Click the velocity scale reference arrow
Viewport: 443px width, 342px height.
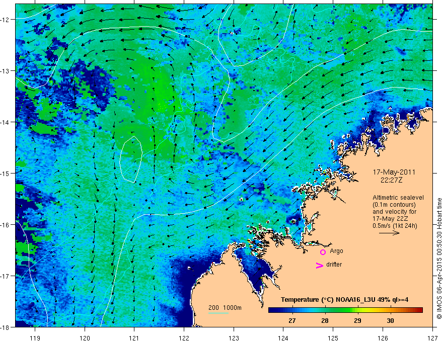(389, 233)
